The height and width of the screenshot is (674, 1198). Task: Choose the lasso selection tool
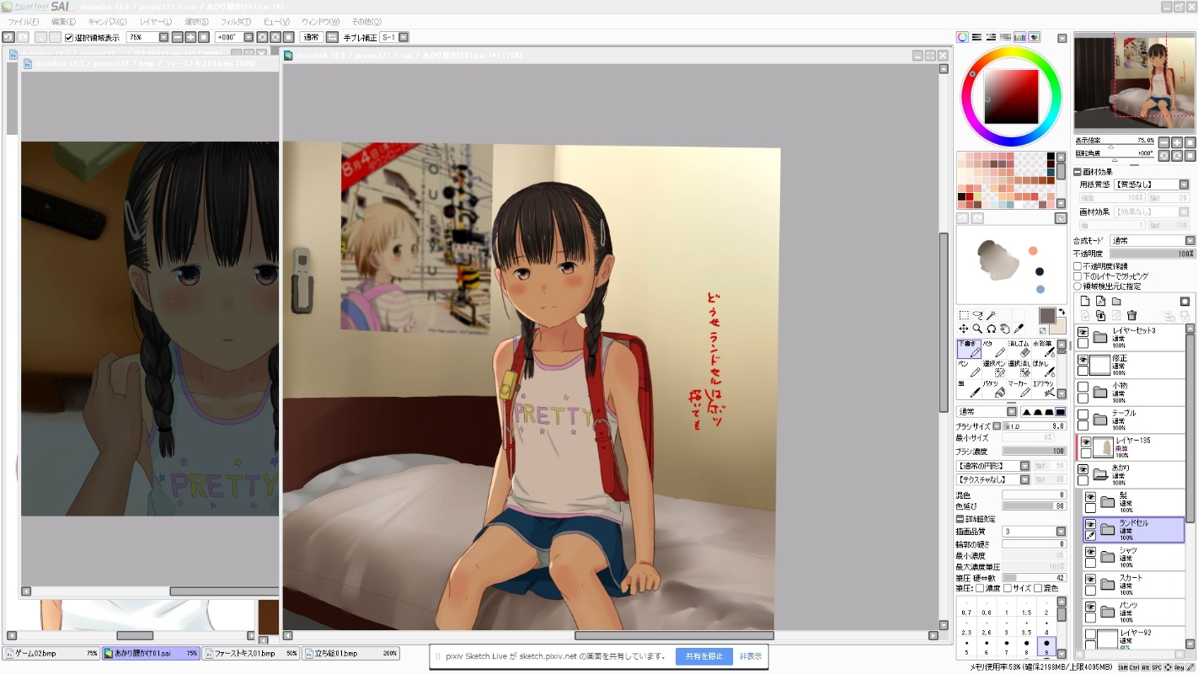977,315
